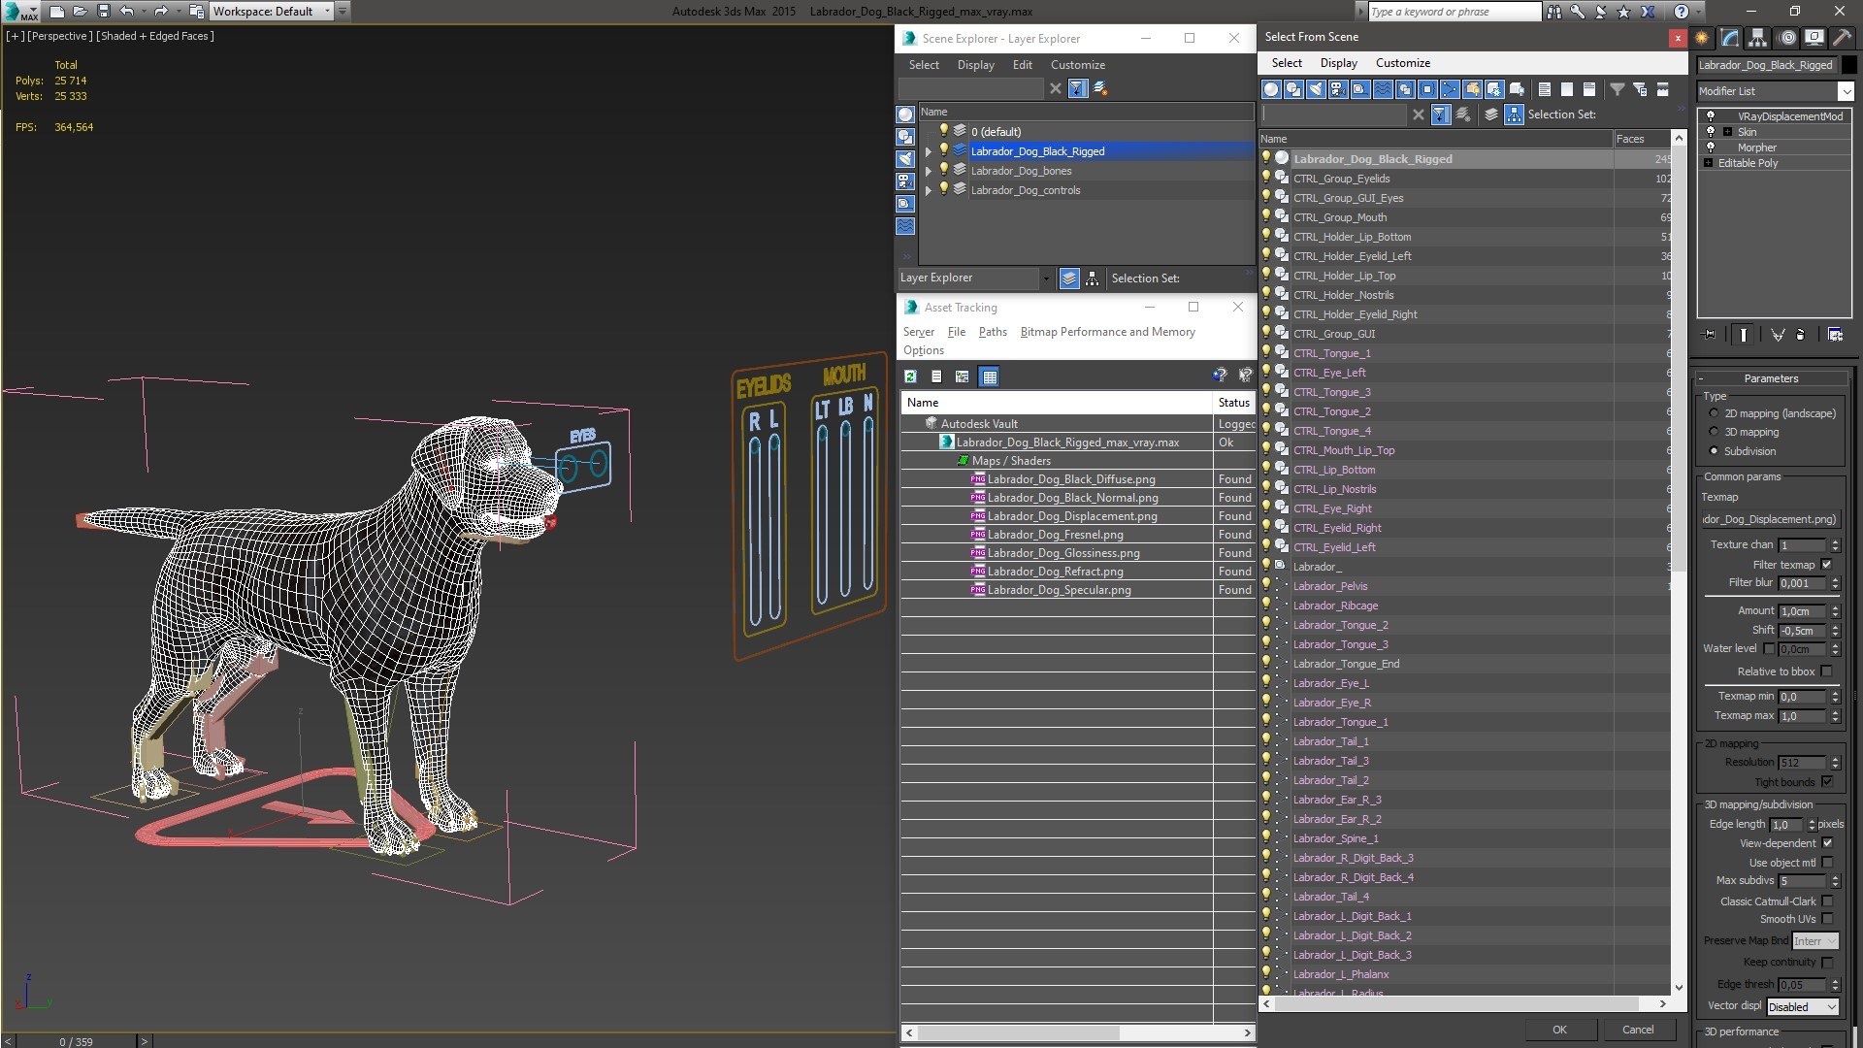Open the Modifier List dropdown
The image size is (1863, 1048).
click(1845, 91)
